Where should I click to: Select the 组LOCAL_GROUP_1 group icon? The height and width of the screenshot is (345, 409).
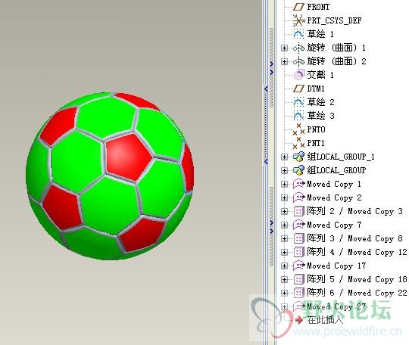pos(298,157)
